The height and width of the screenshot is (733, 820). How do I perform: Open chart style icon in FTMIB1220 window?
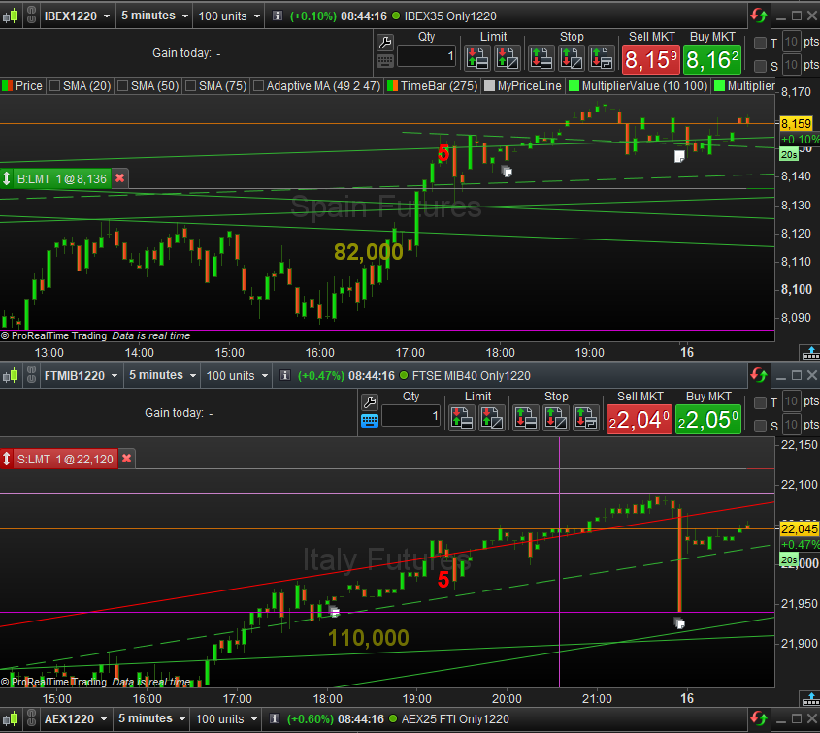(11, 375)
